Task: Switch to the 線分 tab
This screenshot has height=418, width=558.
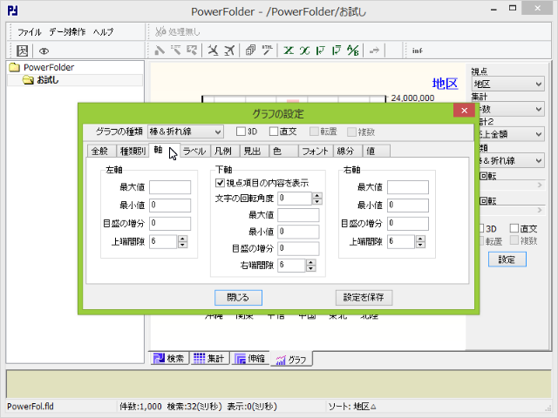Action: tap(347, 151)
